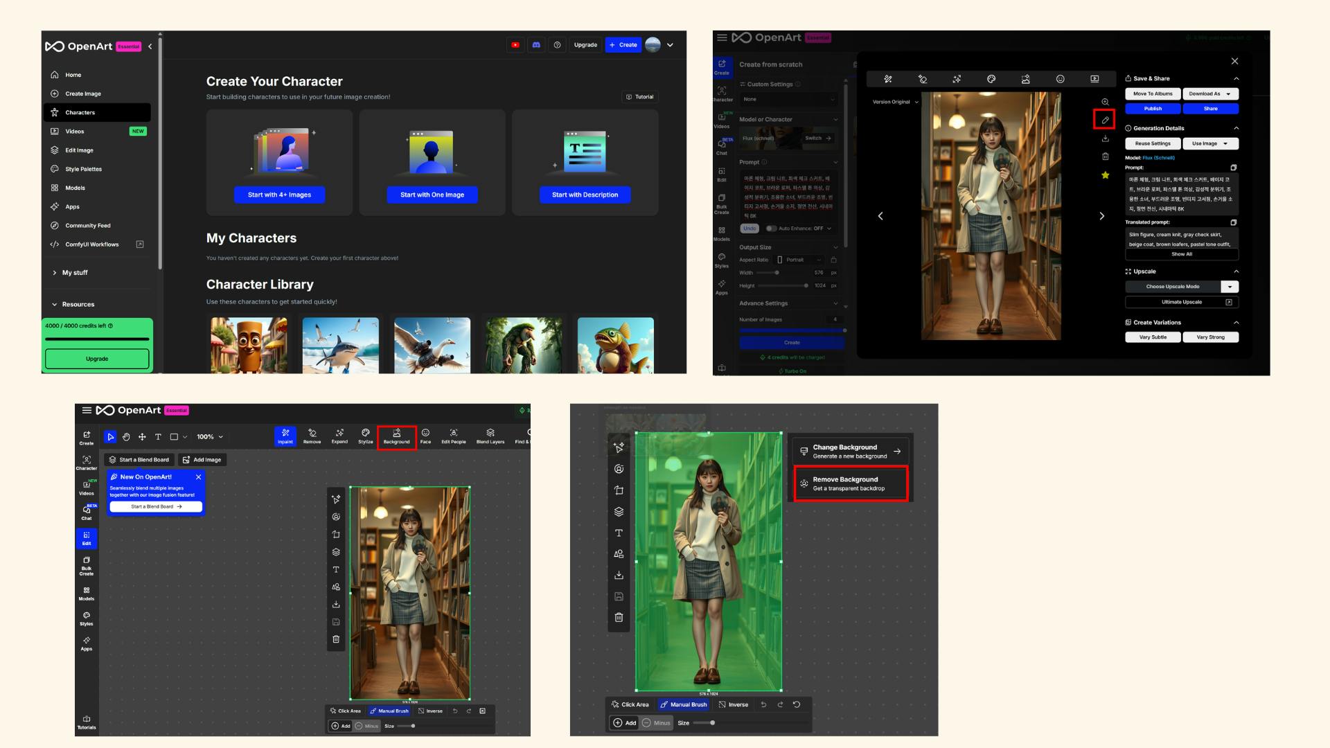Open Videos in sidebar menu

click(97, 131)
